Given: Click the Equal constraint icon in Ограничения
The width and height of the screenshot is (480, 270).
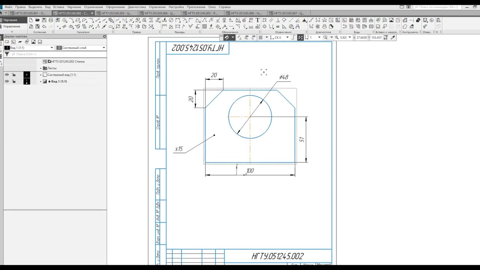Looking at the screenshot, I should tap(277, 27).
